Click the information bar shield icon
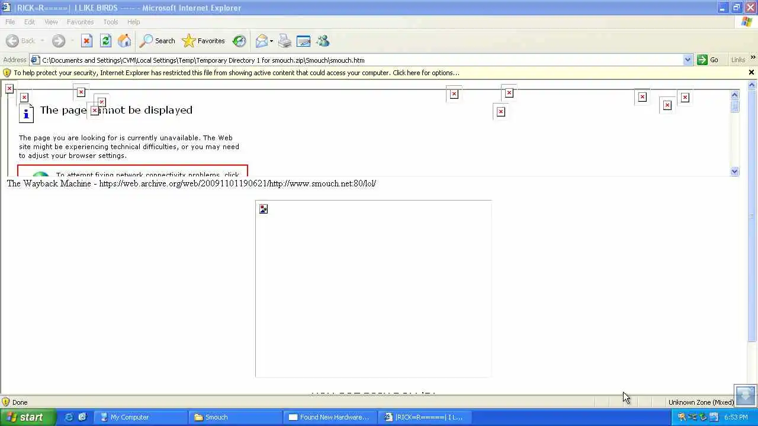The height and width of the screenshot is (426, 758). click(7, 73)
